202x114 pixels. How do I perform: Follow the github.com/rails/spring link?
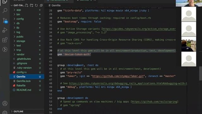154,102
